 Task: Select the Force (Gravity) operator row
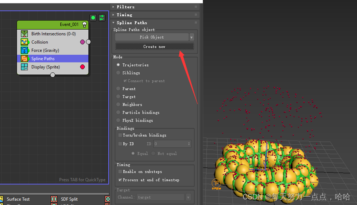point(53,50)
